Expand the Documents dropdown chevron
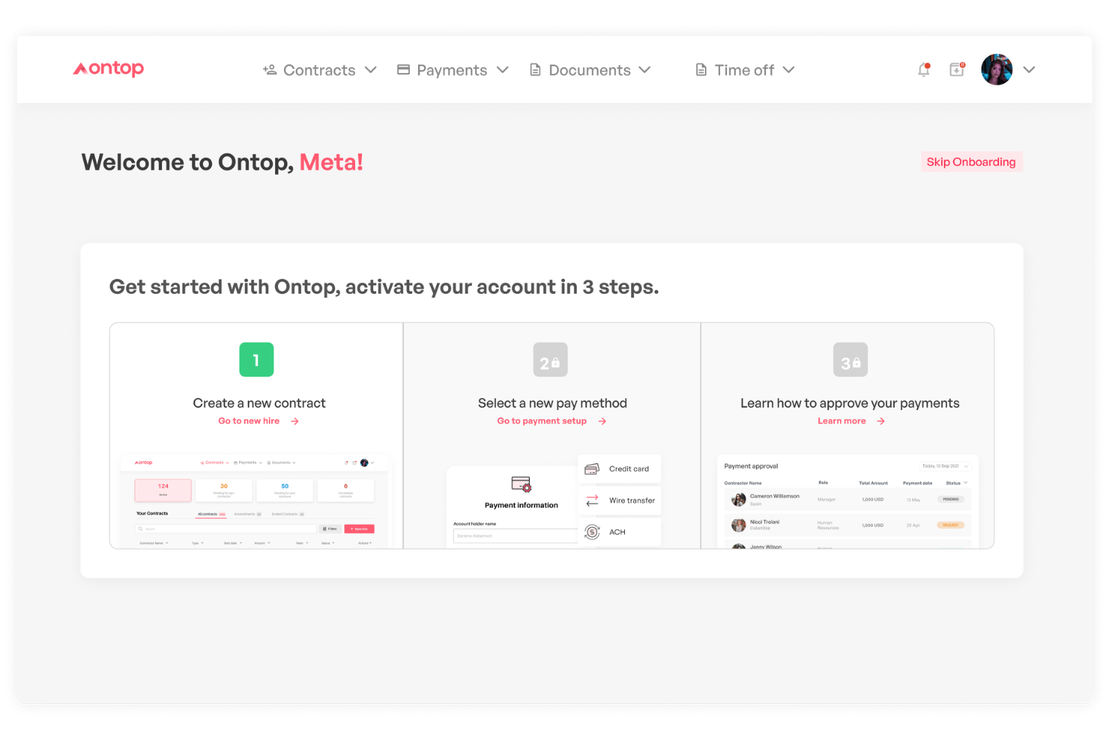The image size is (1109, 740). [x=644, y=70]
